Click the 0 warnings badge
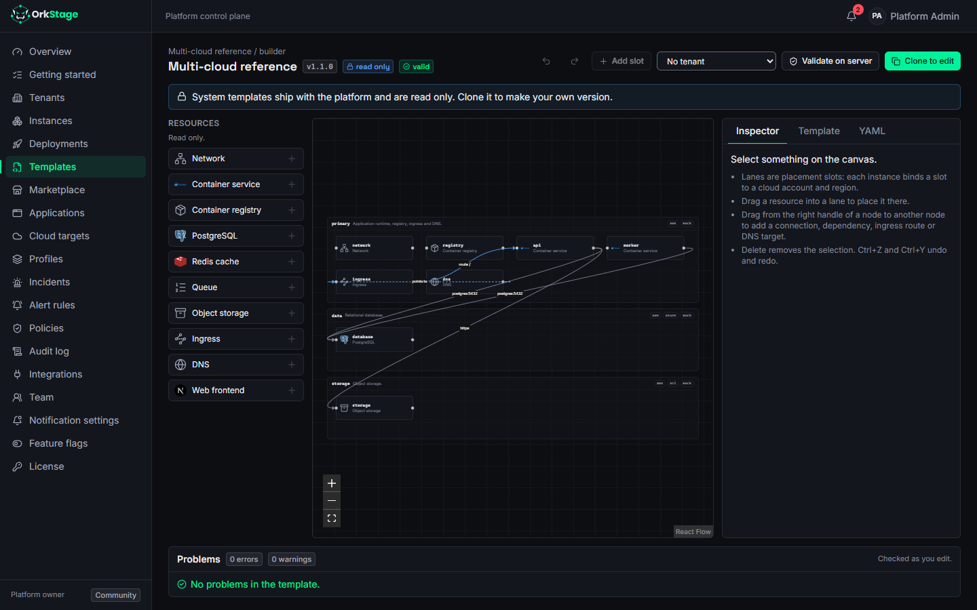Viewport: 977px width, 610px height. [x=292, y=559]
